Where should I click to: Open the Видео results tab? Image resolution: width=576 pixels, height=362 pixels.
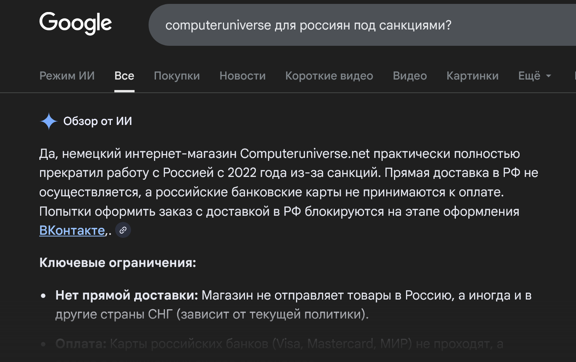(x=410, y=76)
